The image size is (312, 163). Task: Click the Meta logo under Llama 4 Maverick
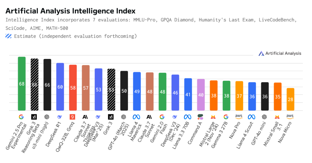137,117
